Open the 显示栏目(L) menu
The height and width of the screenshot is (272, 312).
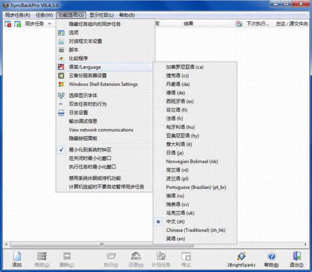tap(101, 15)
